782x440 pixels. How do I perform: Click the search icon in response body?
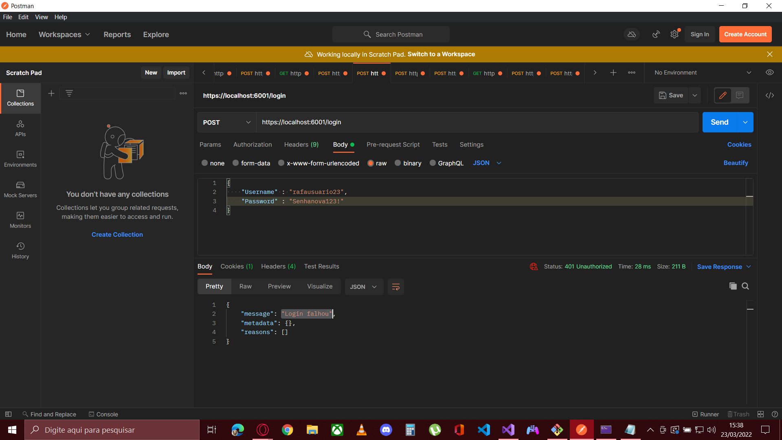745,286
